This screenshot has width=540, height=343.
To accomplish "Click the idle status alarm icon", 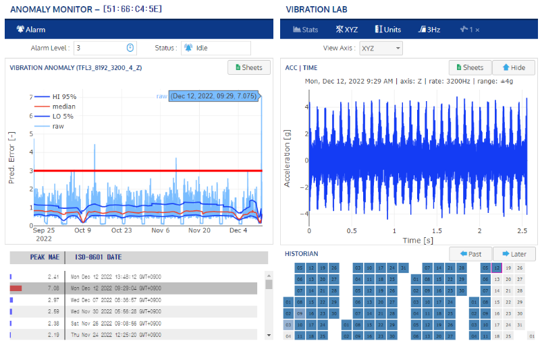I will pyautogui.click(x=188, y=48).
